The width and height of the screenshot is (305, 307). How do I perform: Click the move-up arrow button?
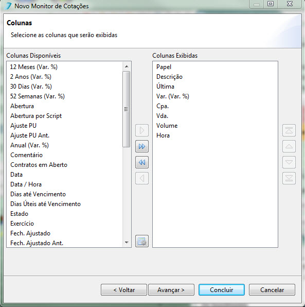(289, 146)
